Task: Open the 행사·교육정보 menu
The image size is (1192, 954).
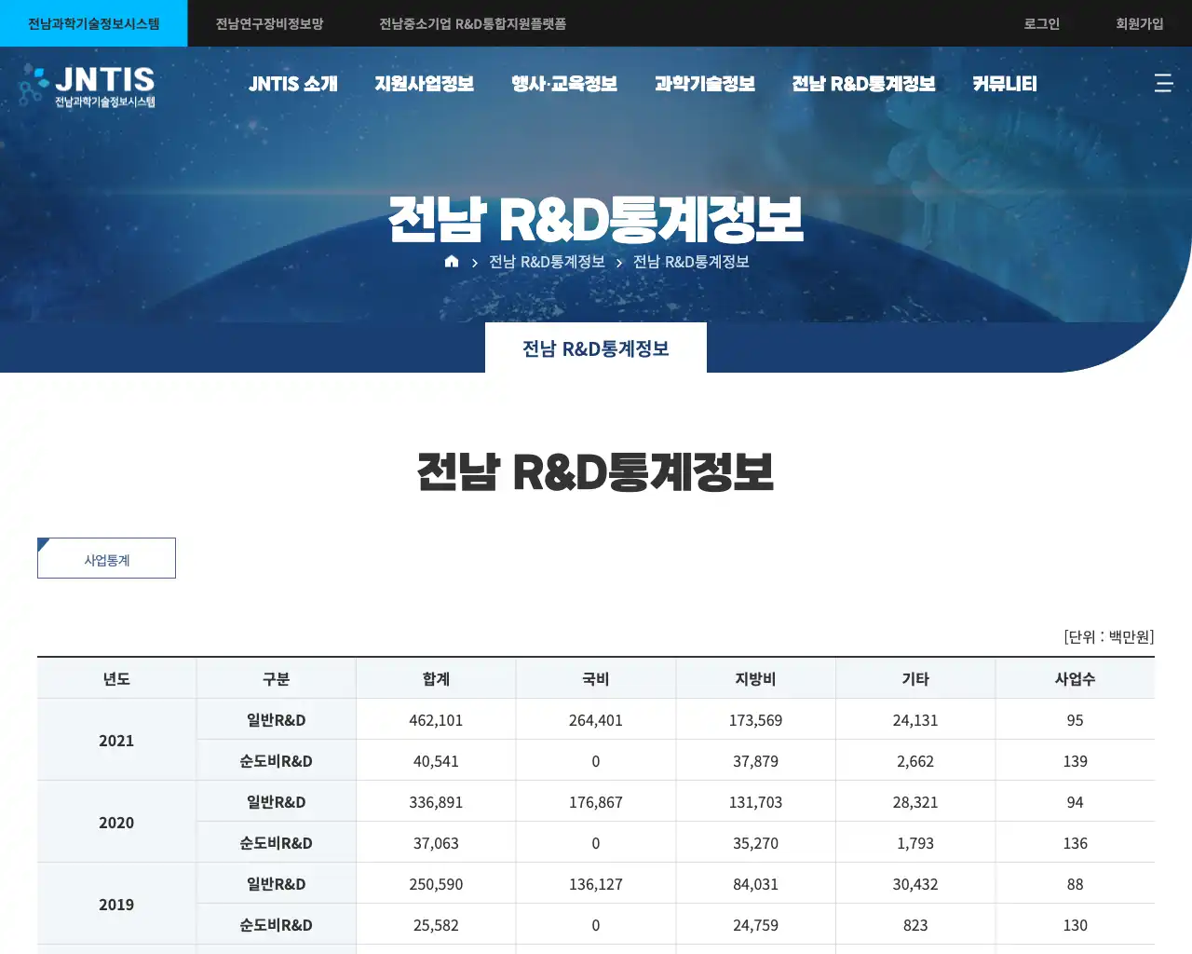Action: pyautogui.click(x=563, y=83)
